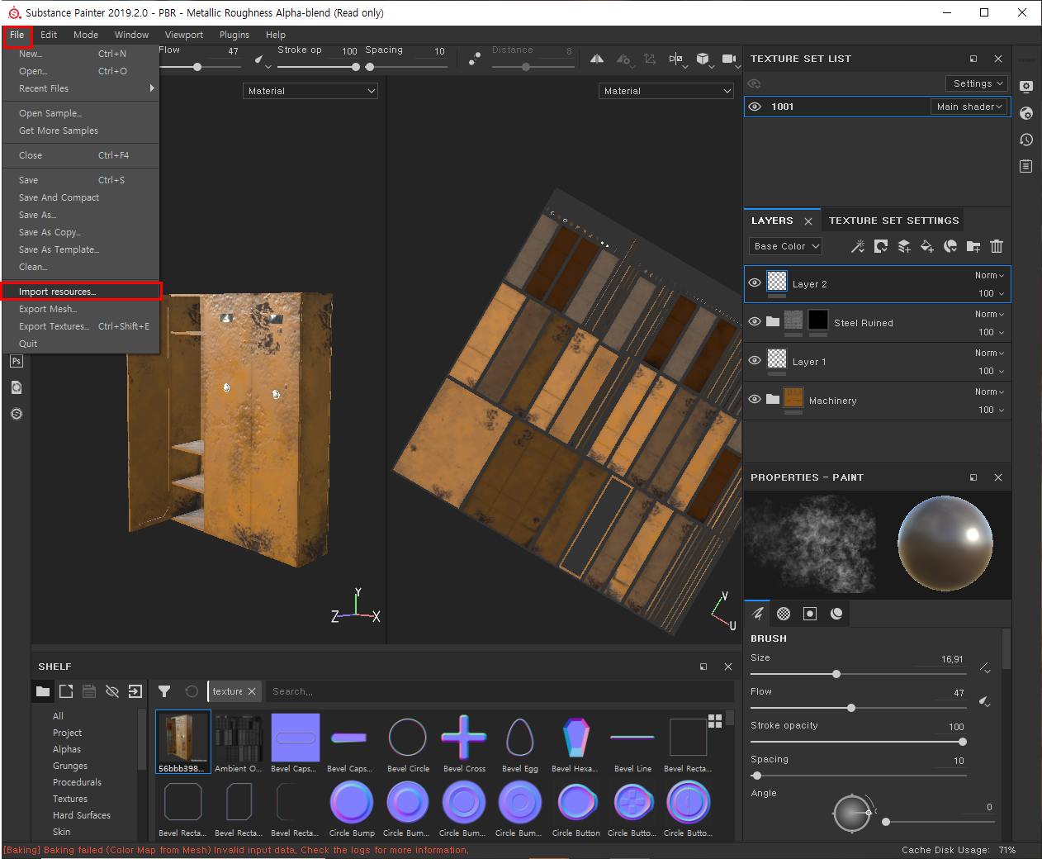The height and width of the screenshot is (859, 1042).
Task: Click the Photoshop export Ps icon
Action: (17, 361)
